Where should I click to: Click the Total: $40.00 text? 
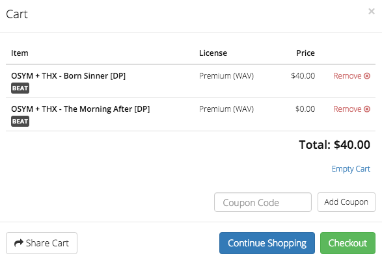[x=334, y=145]
